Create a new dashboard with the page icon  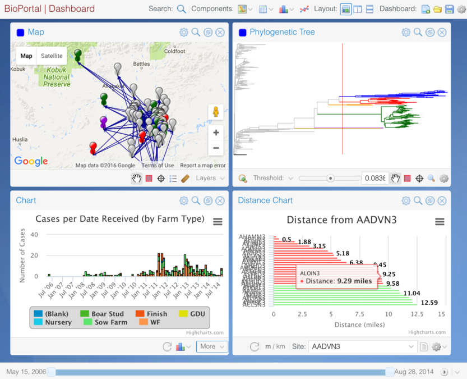(426, 9)
